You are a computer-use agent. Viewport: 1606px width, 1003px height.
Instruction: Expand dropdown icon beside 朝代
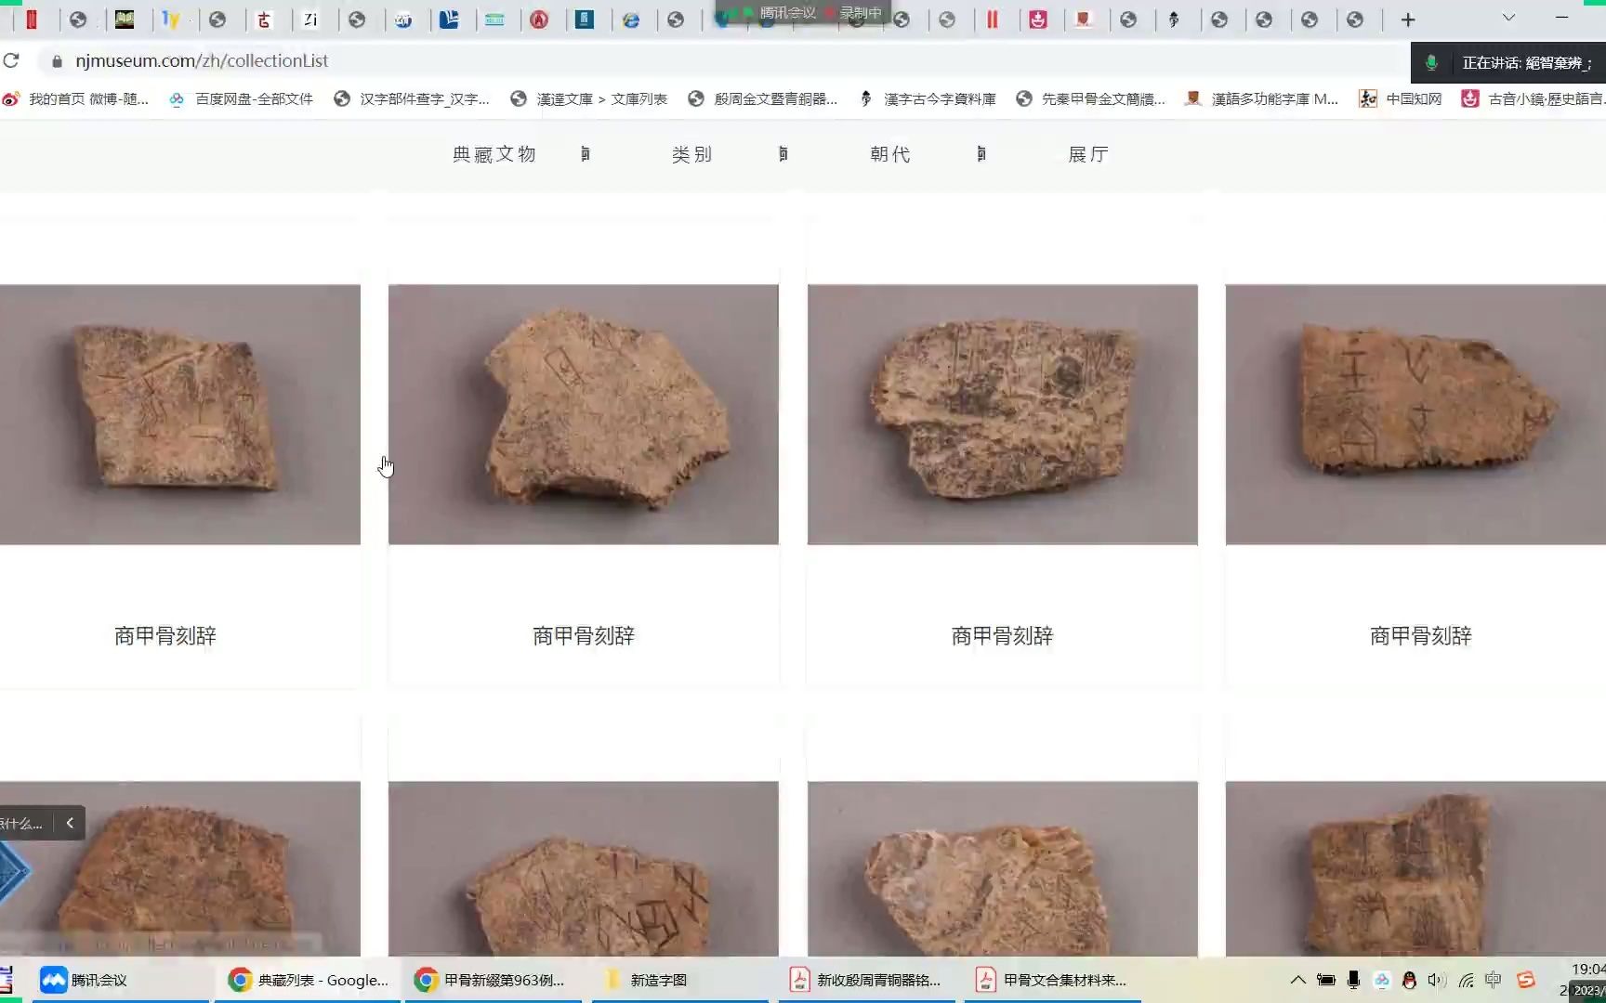coord(981,154)
